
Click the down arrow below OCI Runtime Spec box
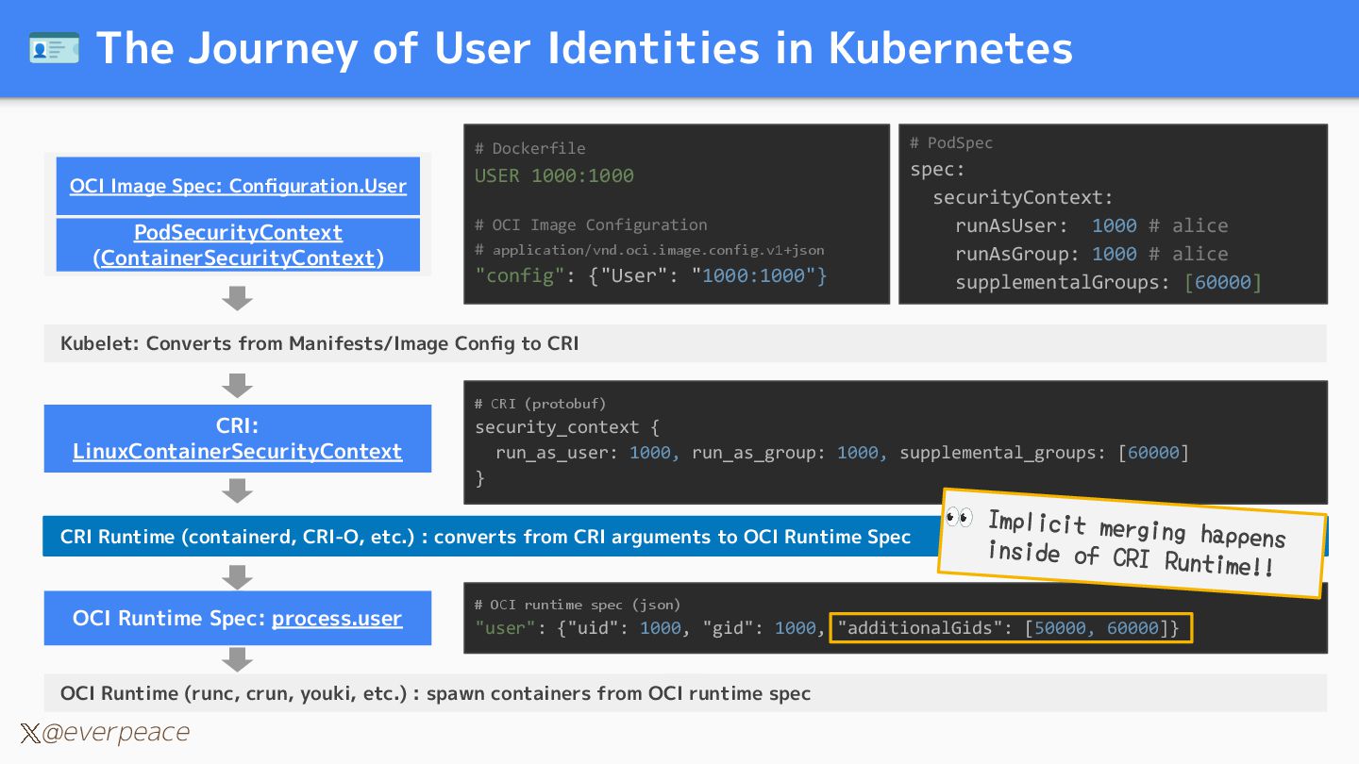237,659
